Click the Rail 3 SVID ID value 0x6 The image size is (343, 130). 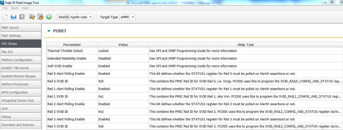pos(123,126)
